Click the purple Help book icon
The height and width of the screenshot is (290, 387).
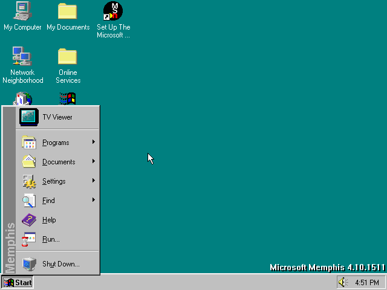coord(29,220)
